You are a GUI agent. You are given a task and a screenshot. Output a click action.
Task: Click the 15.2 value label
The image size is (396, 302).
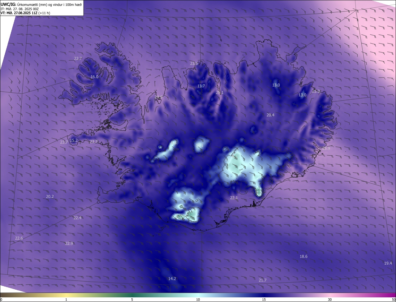tap(74, 141)
